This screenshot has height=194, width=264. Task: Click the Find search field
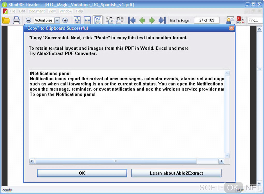point(255,20)
